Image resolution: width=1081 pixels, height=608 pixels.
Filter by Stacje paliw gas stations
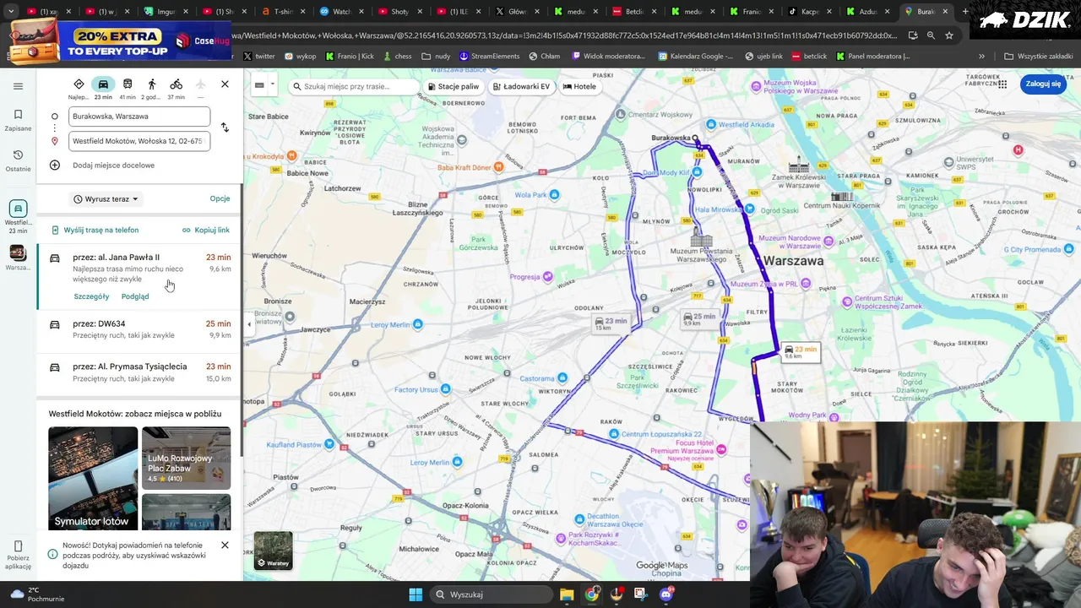point(454,86)
